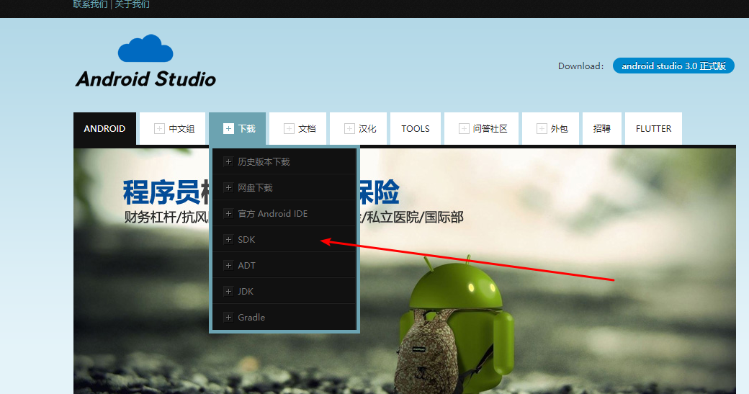Open the FLUTTER navigation tab
The image size is (749, 394).
pyautogui.click(x=653, y=128)
